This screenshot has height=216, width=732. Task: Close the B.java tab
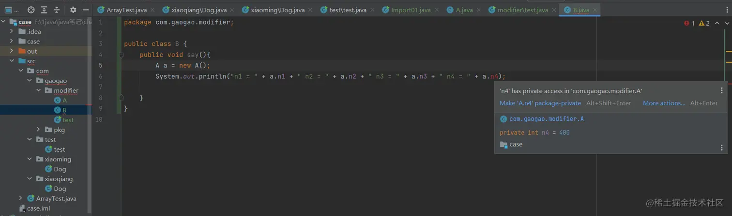[595, 10]
